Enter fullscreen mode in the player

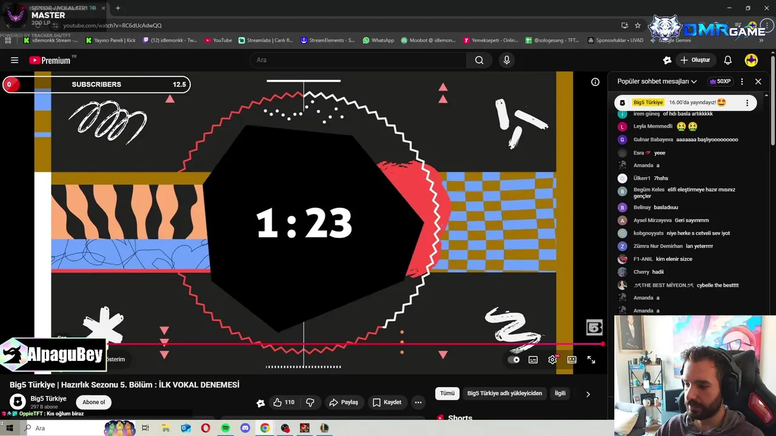pos(591,360)
